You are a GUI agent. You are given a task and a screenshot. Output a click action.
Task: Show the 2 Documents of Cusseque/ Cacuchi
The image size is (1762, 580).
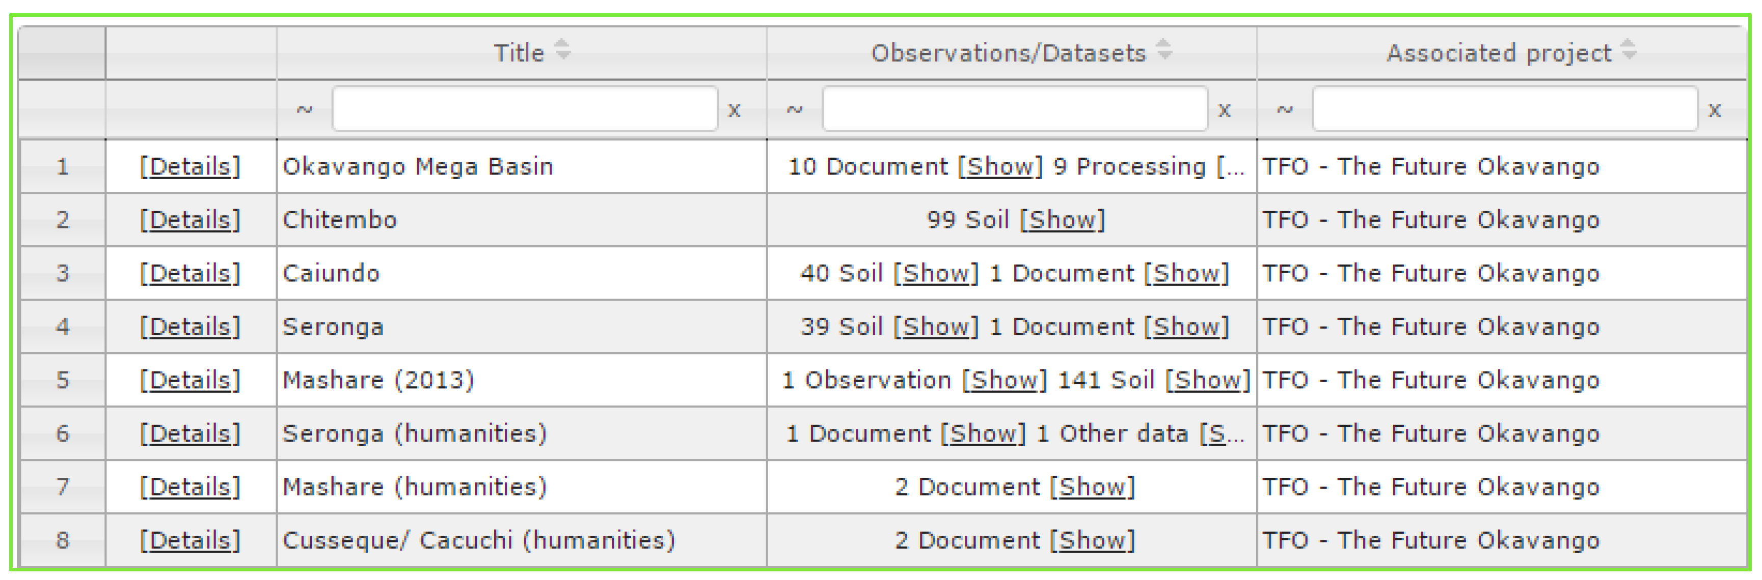pos(1092,540)
